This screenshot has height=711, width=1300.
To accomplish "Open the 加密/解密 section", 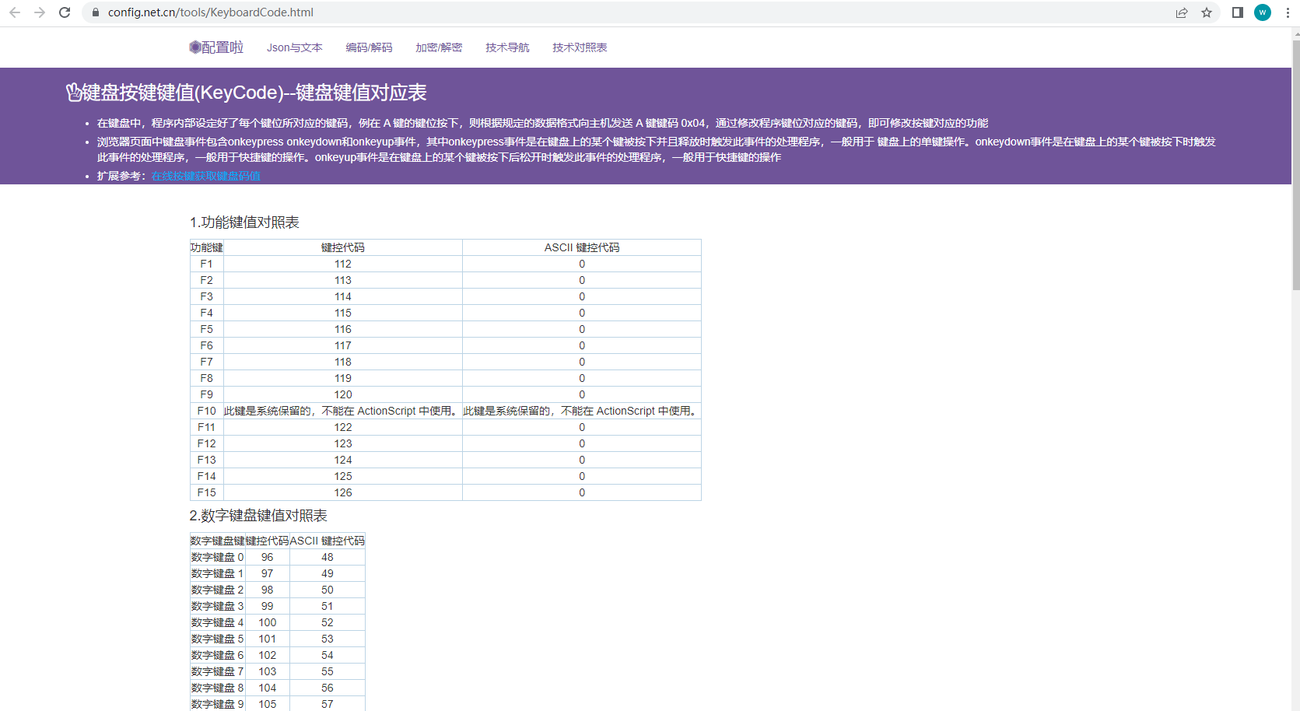I will pyautogui.click(x=439, y=47).
